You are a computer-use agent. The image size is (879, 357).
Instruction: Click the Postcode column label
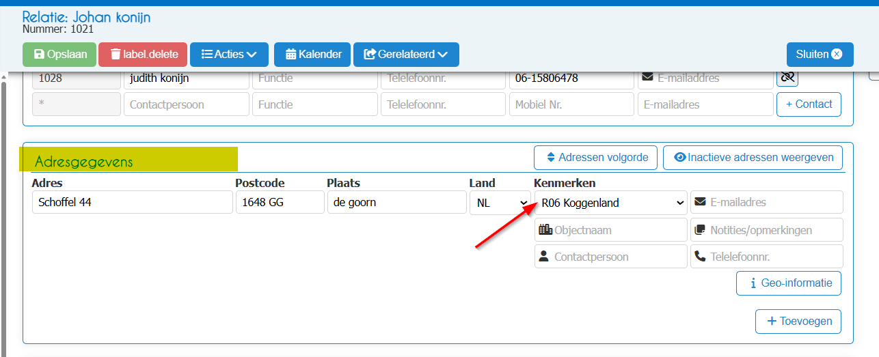[x=260, y=183]
